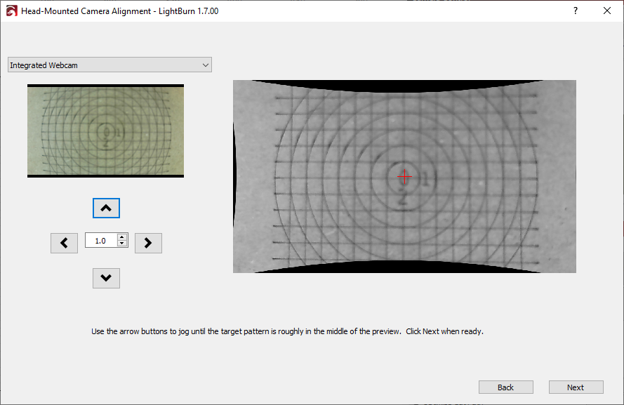Jog downward using the down arrow button
The width and height of the screenshot is (624, 405).
click(x=106, y=278)
